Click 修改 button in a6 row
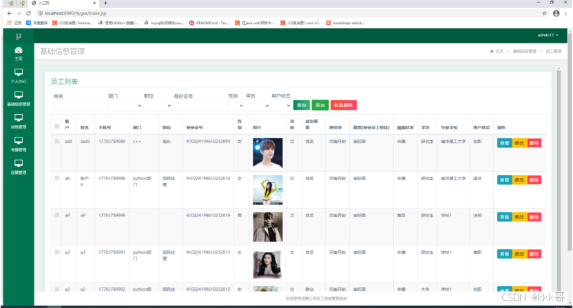The image size is (573, 308). [x=519, y=180]
